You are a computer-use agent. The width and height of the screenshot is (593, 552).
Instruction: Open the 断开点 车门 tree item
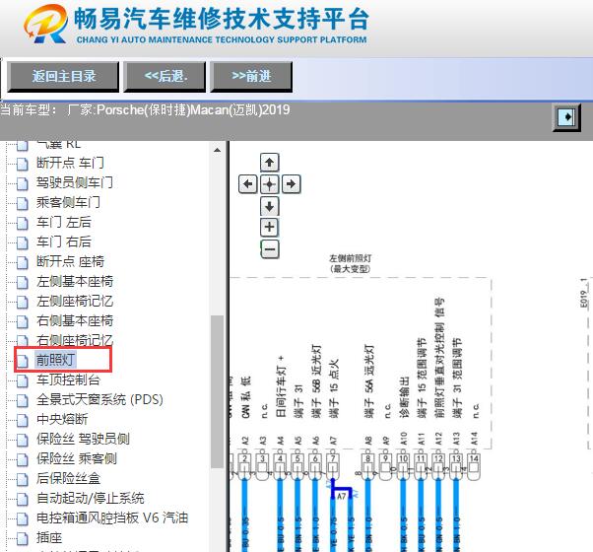[70, 163]
